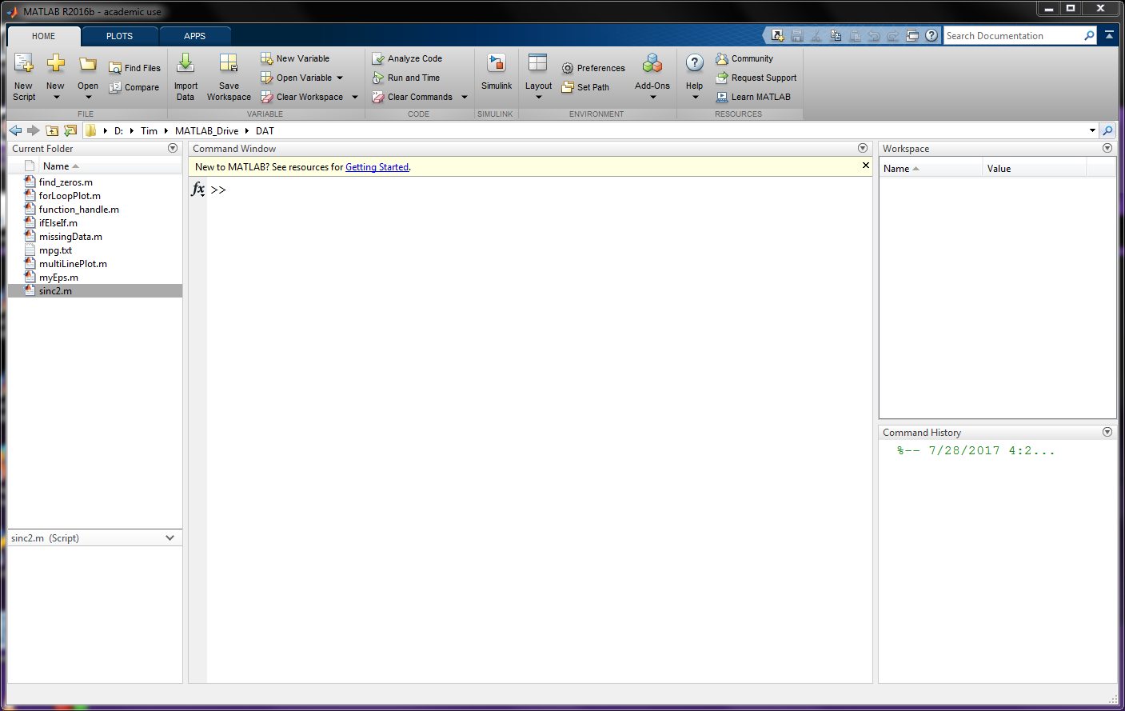The width and height of the screenshot is (1125, 711).
Task: Click the Getting Started link
Action: click(377, 167)
